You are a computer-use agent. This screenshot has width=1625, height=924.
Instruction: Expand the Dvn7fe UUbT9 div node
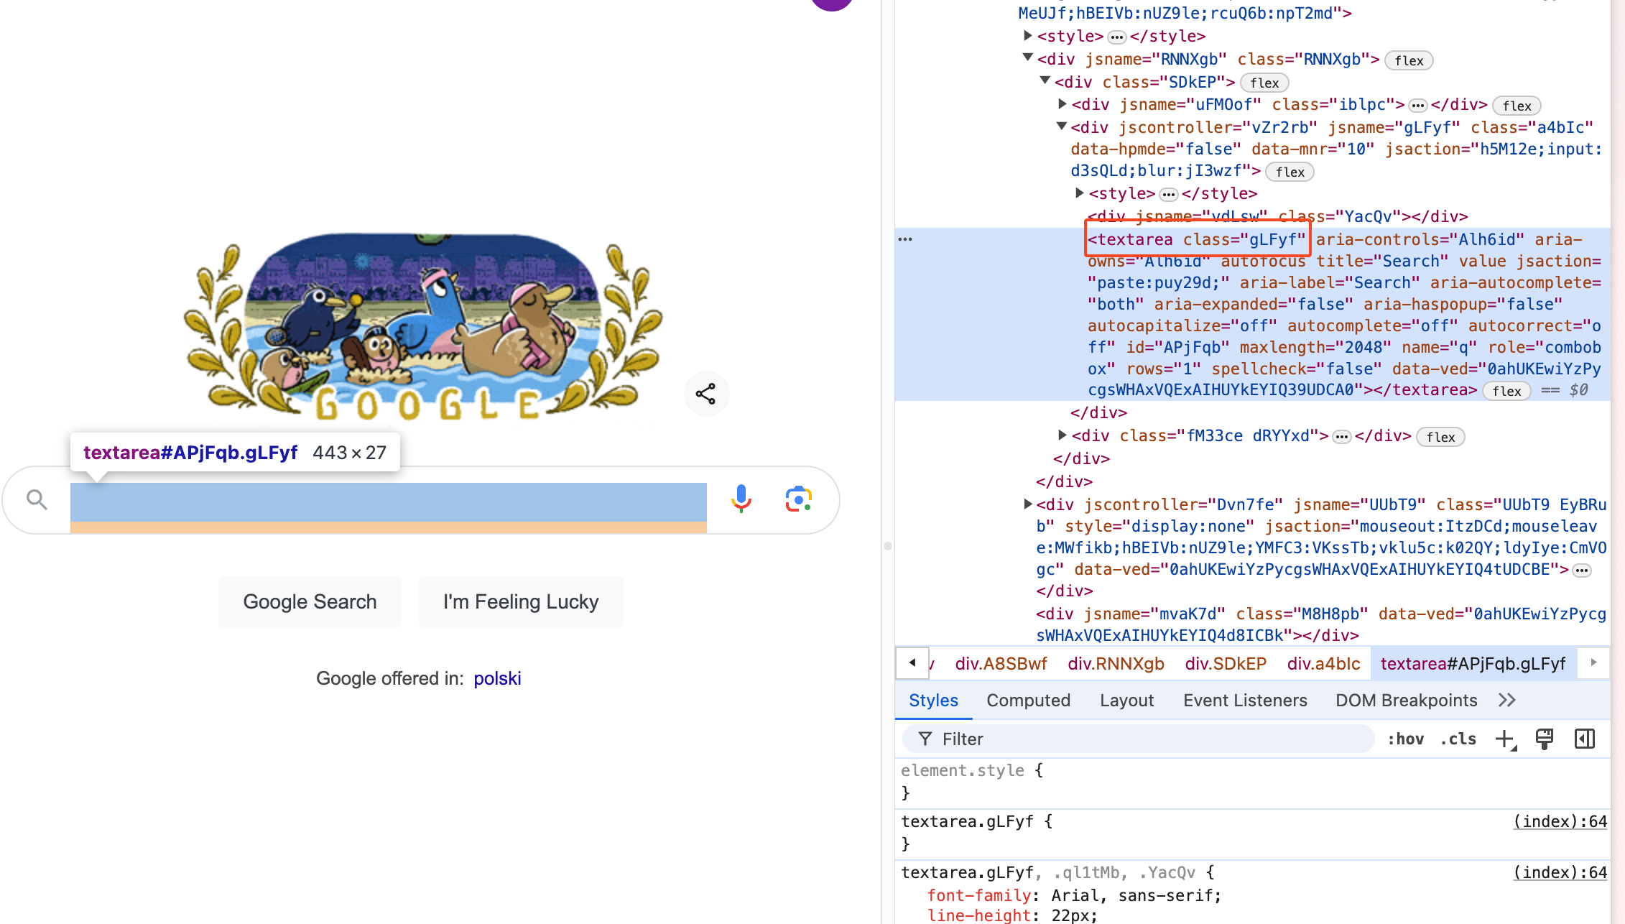pyautogui.click(x=1028, y=504)
